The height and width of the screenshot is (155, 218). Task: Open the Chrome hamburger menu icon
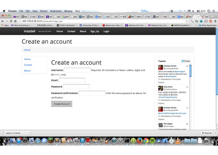[215, 21]
